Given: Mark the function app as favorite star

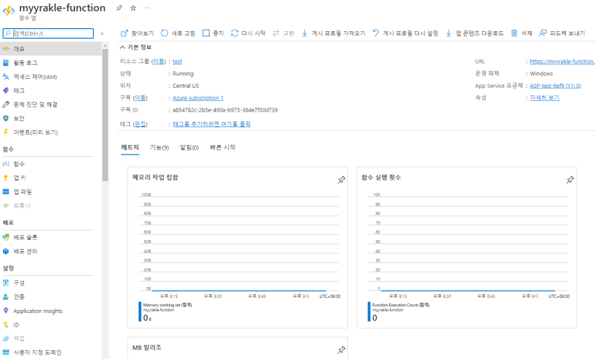Looking at the screenshot, I should pyautogui.click(x=133, y=7).
